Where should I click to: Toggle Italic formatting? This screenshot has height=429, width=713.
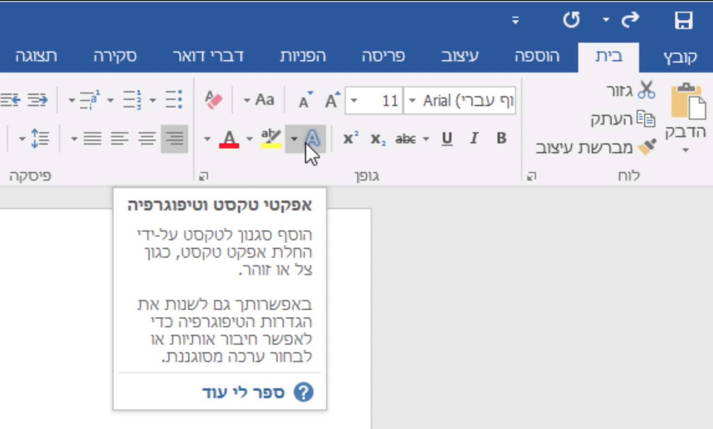pyautogui.click(x=474, y=139)
